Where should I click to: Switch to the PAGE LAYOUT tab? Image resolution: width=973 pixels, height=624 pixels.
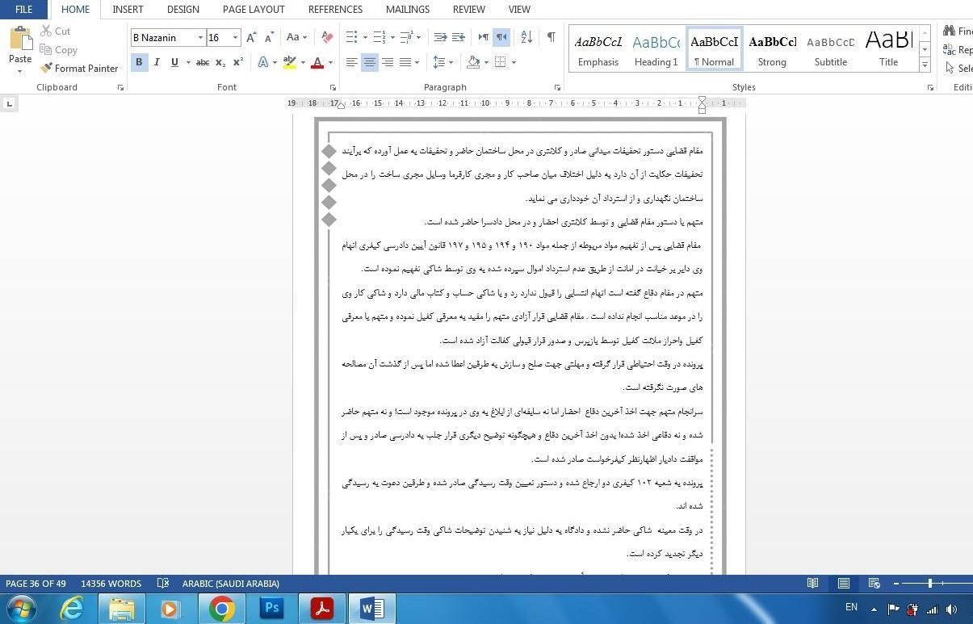click(x=254, y=10)
